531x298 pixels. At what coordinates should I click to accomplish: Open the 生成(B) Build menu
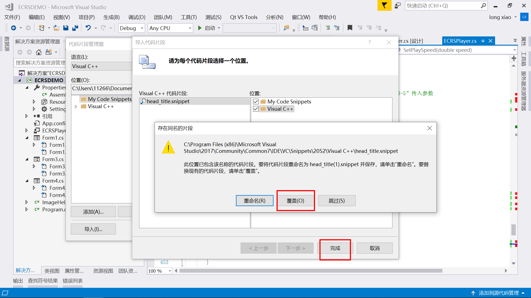click(x=111, y=17)
